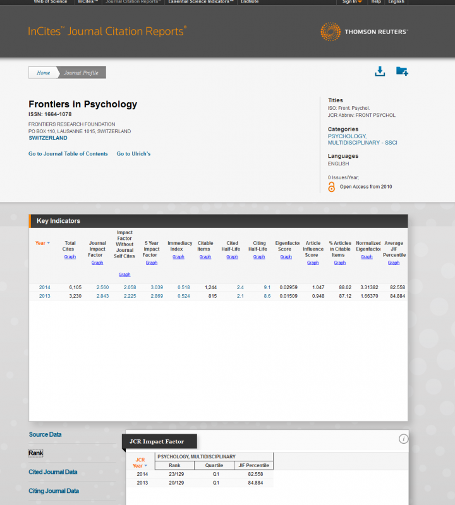The image size is (455, 505).
Task: Open Graph link under Citing Half-Life
Action: (x=259, y=257)
